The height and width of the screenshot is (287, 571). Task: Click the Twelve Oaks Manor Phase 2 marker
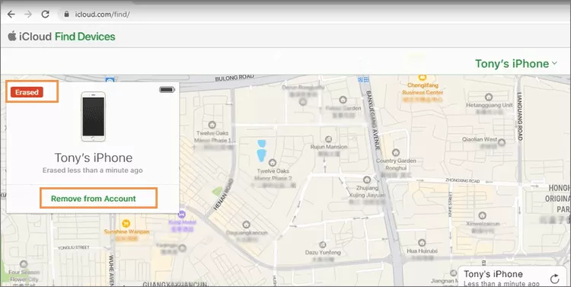tap(272, 162)
